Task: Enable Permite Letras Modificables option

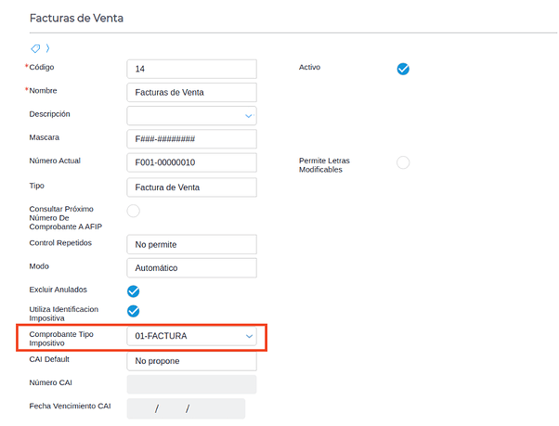Action: point(403,162)
